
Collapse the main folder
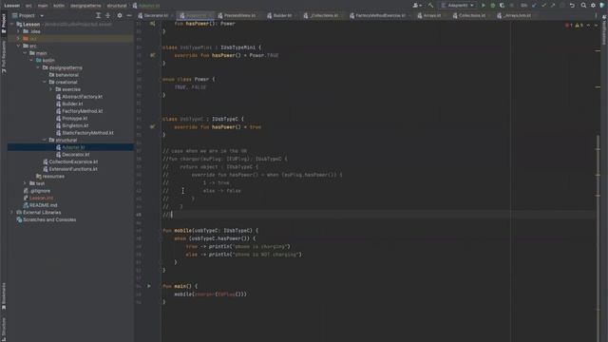(25, 53)
